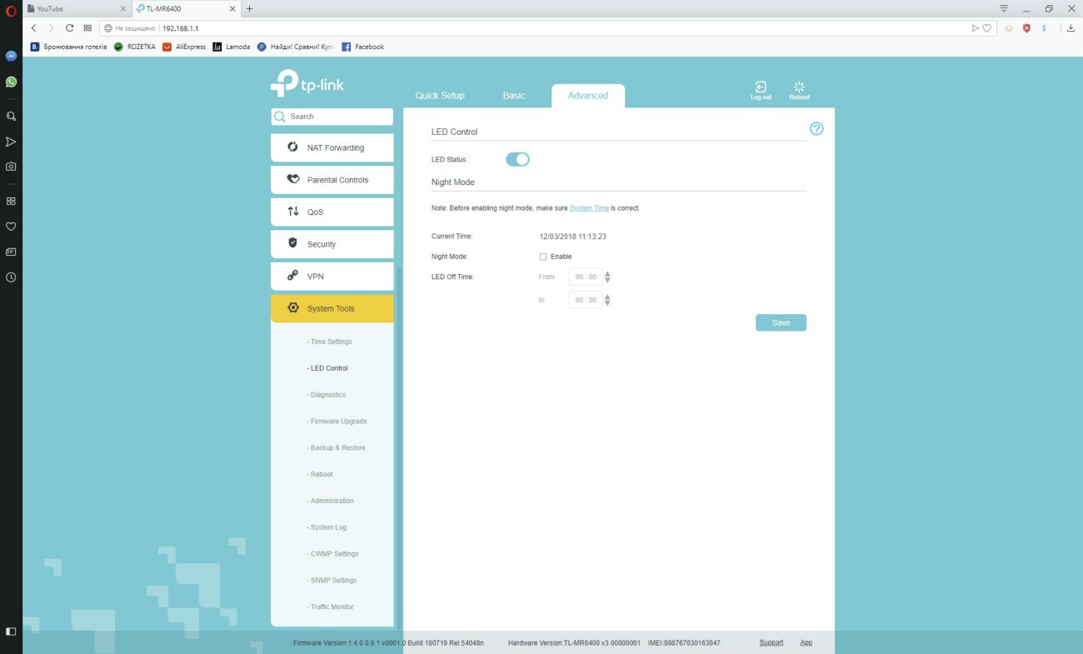The image size is (1083, 654).
Task: Open Firmware Upgrade submenu item
Action: [337, 422]
